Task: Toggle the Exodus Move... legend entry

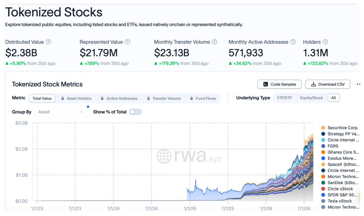Action: [x=339, y=158]
